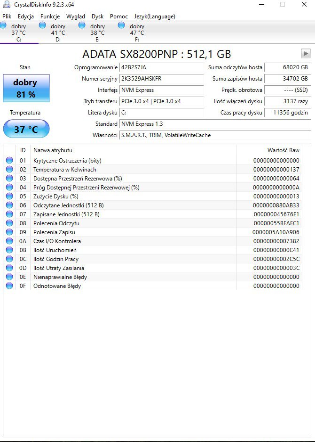
Task: Click raw value 0000005A10A906
Action: (x=276, y=232)
